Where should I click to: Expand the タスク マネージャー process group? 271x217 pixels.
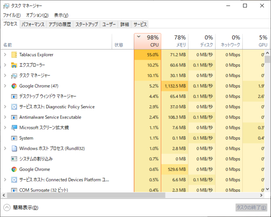pyautogui.click(x=5, y=76)
